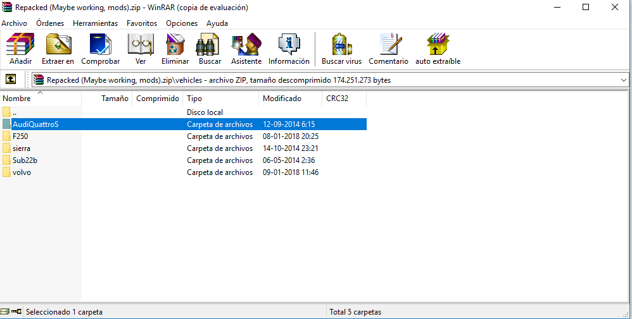The width and height of the screenshot is (632, 319).
Task: Click 'Total 5 carpetas' status text
Action: (355, 312)
